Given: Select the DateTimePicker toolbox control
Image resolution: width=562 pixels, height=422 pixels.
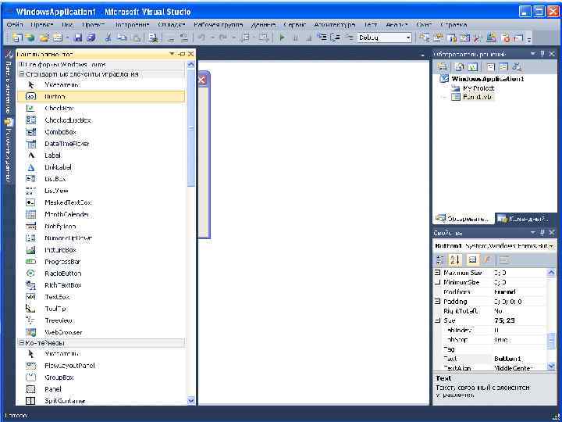Looking at the screenshot, I should click(101, 144).
